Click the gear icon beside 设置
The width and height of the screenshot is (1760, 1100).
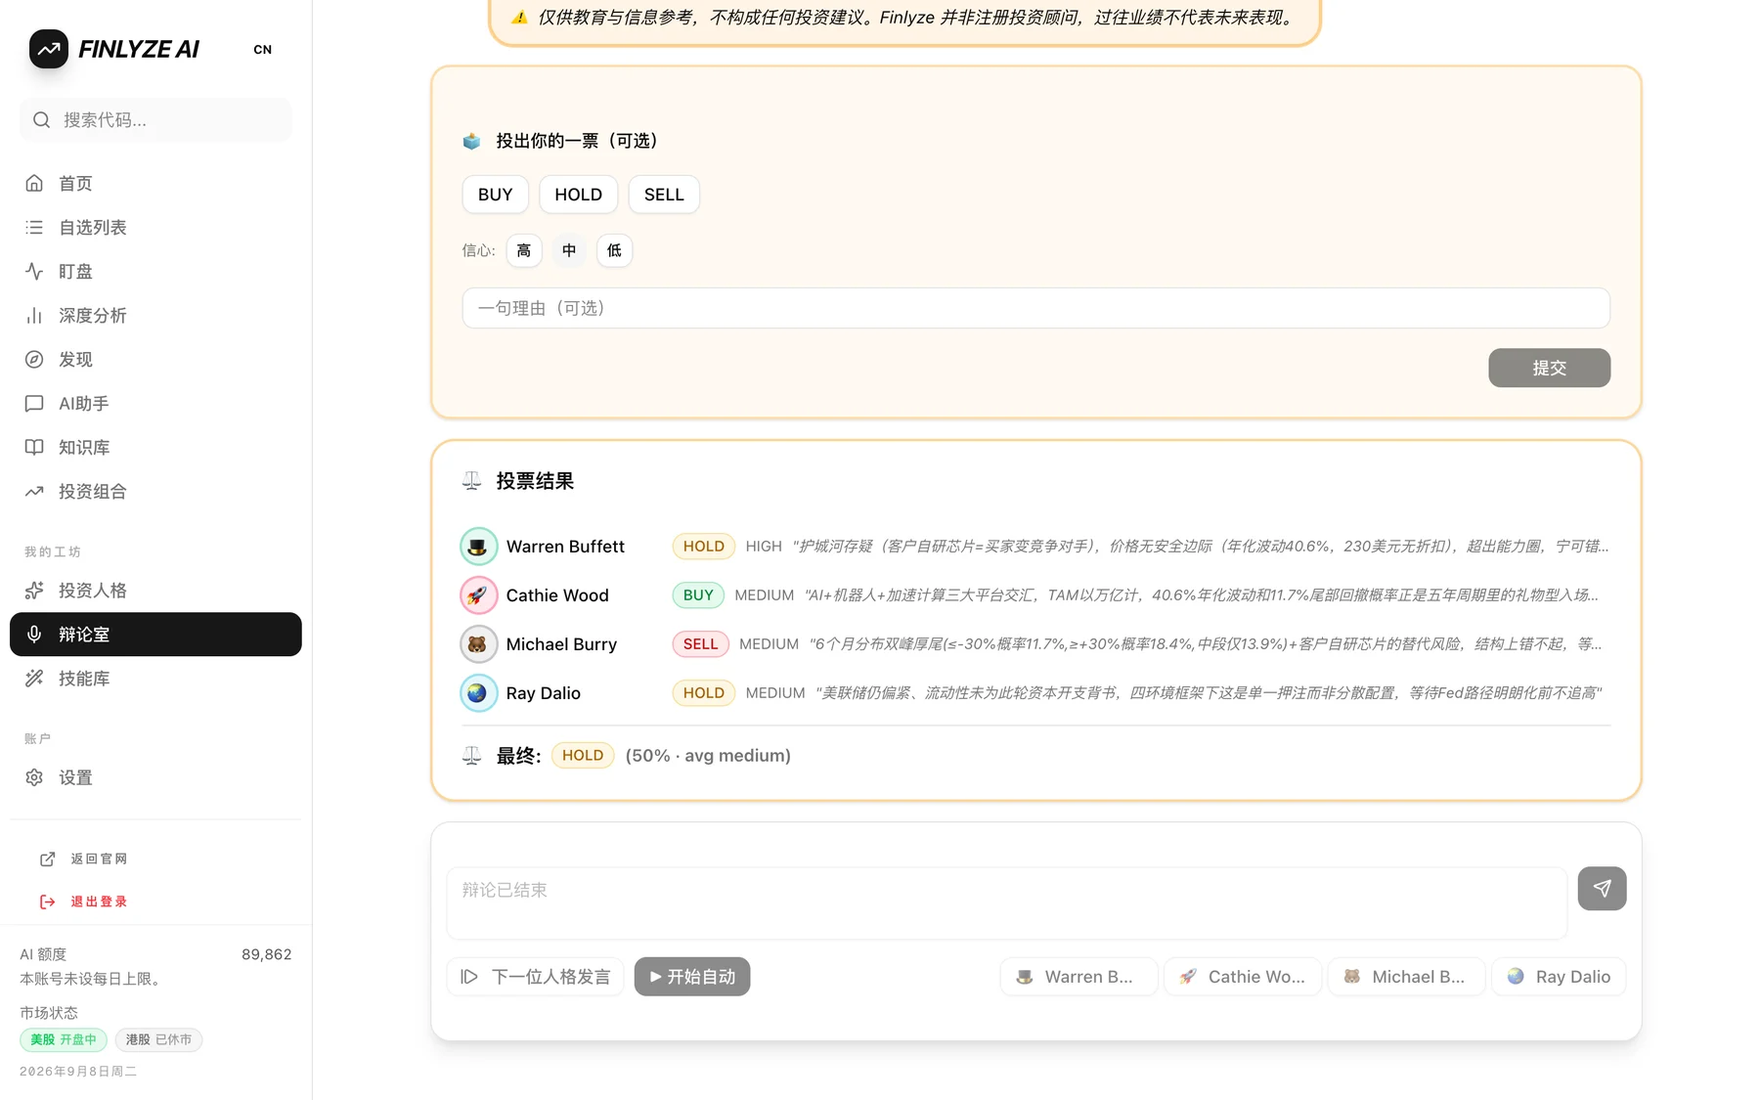(x=34, y=777)
